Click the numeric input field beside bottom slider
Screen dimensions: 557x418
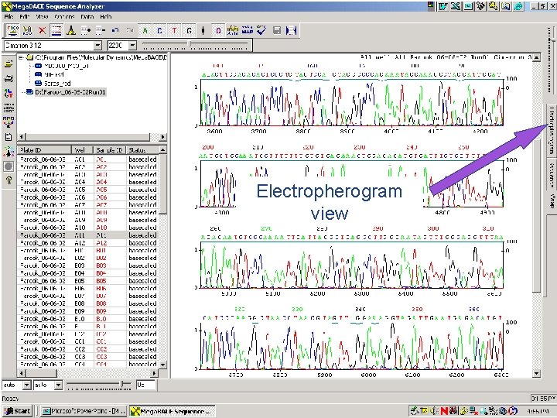[145, 385]
